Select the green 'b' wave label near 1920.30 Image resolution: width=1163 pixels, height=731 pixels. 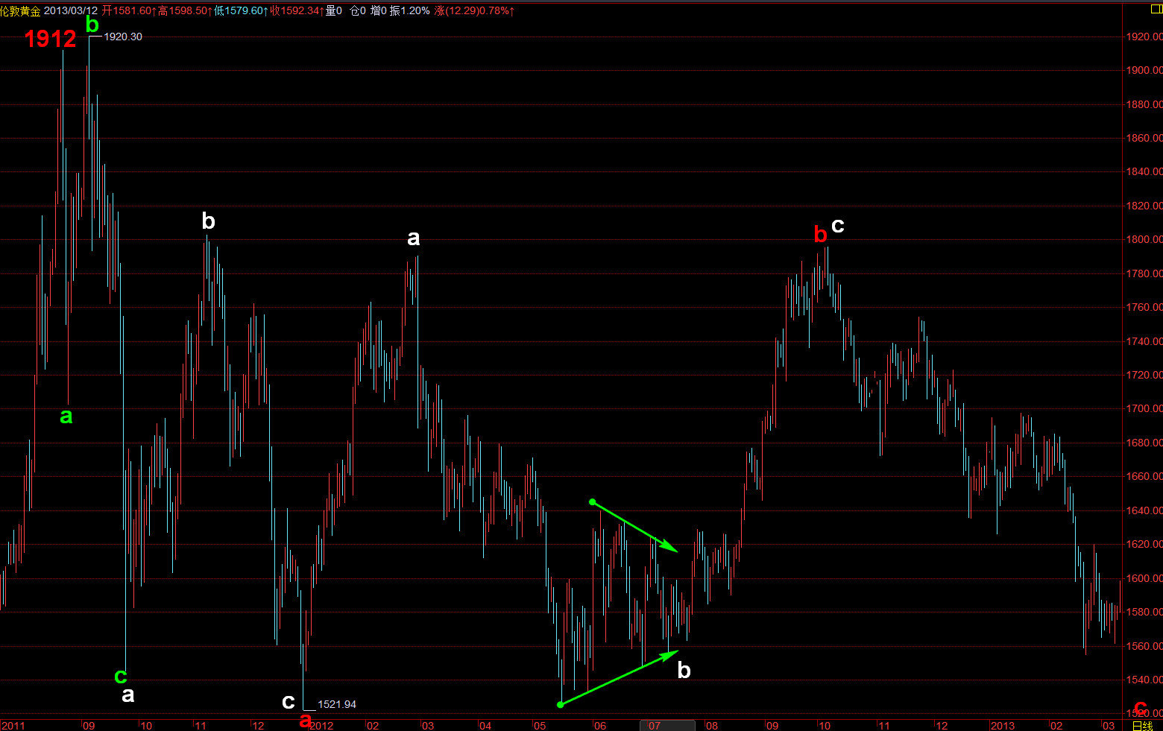[92, 25]
